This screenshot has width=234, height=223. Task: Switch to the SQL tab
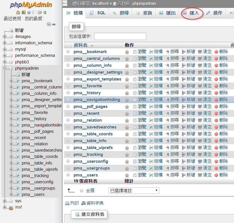pyautogui.click(x=98, y=13)
